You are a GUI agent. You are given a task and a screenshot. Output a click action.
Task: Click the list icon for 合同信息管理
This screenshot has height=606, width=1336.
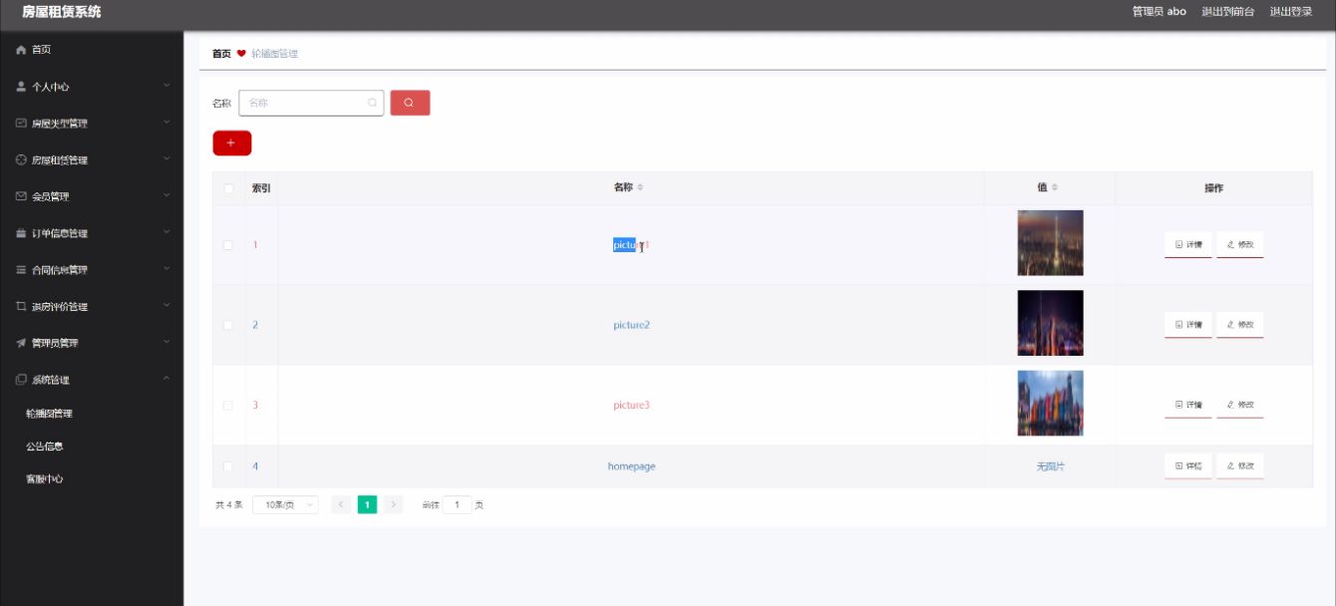pos(21,269)
